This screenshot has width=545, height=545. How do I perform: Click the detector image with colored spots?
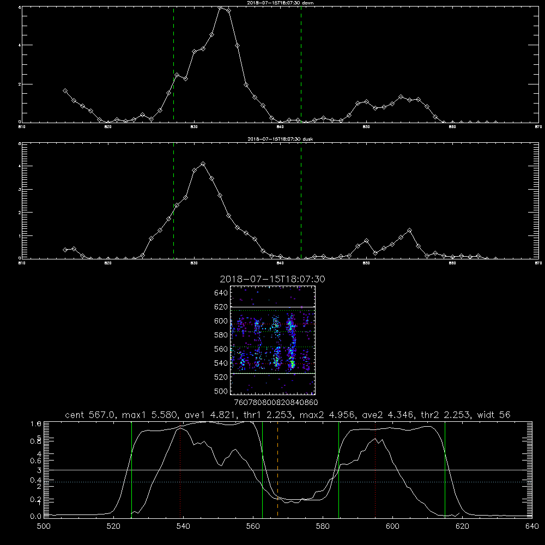[273, 340]
